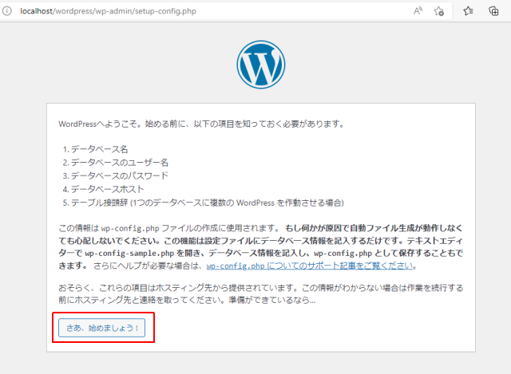511x374 pixels.
Task: Add this page to favorites star icon
Action: click(438, 11)
